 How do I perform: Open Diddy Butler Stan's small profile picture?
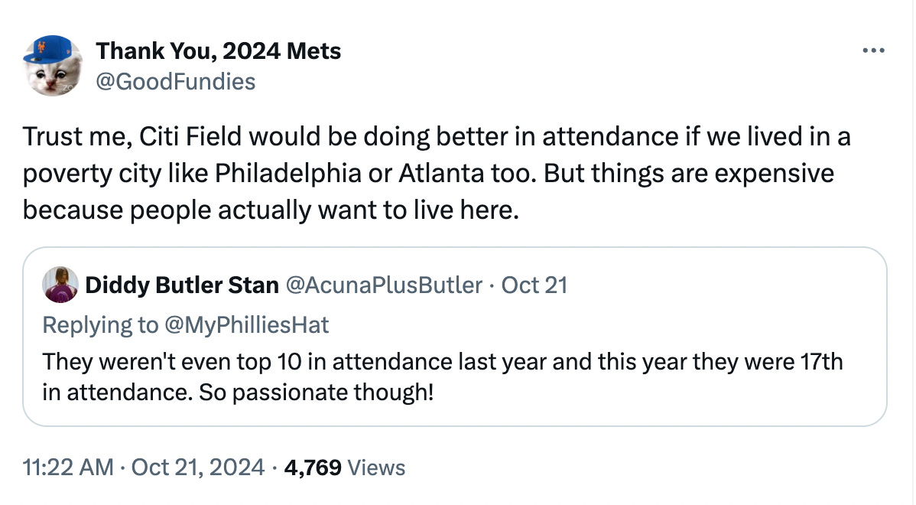point(60,285)
